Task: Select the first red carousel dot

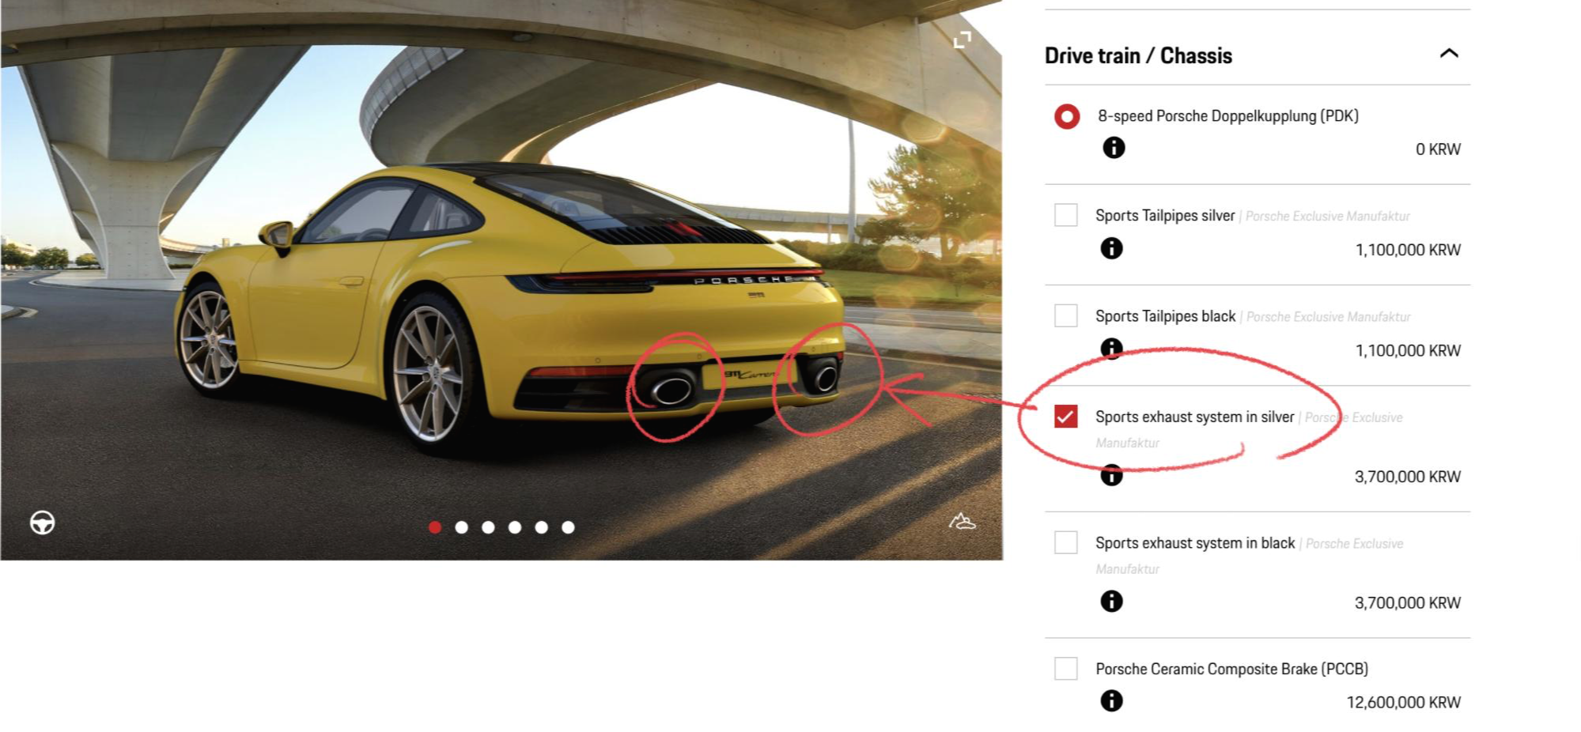Action: [x=435, y=527]
